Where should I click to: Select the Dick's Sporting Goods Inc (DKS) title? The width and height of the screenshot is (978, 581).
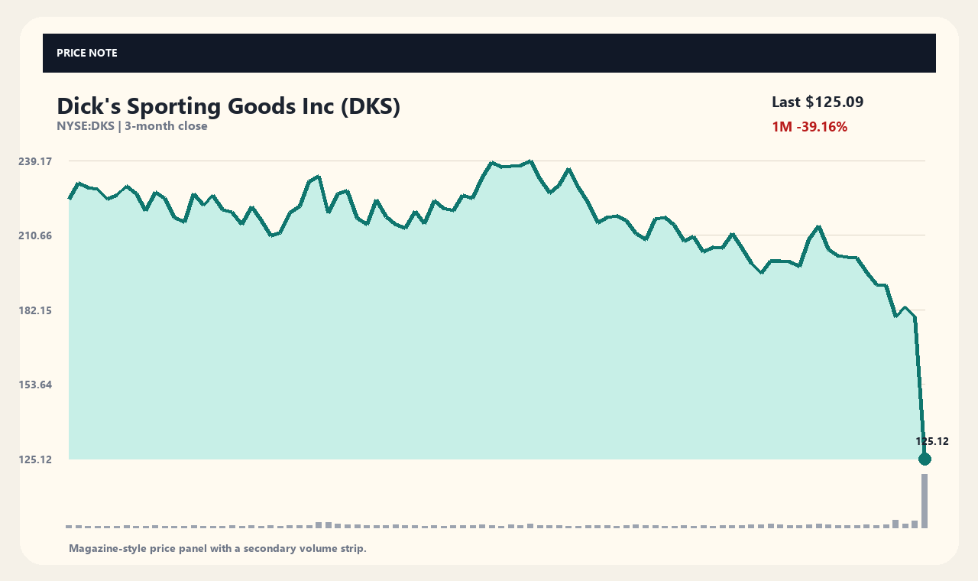[x=228, y=106]
